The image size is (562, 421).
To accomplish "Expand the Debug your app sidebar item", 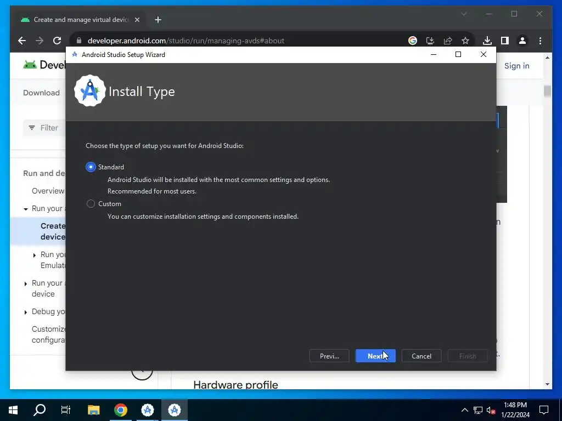I will tap(25, 312).
